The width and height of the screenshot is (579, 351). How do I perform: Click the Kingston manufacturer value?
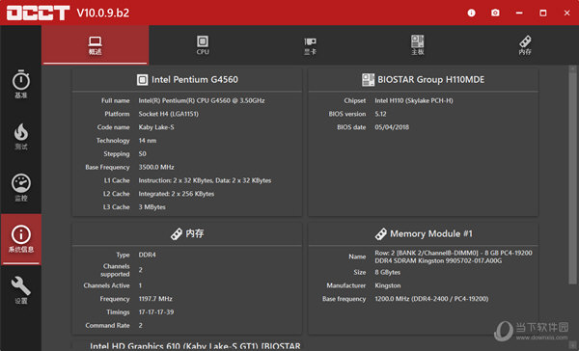[388, 285]
